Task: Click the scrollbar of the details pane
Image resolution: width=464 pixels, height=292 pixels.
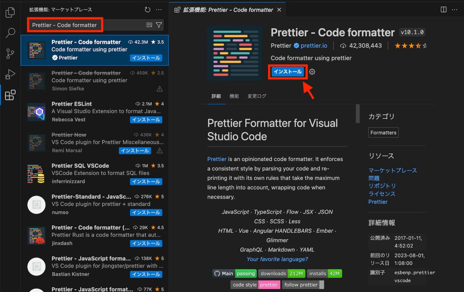Action: tap(358, 114)
